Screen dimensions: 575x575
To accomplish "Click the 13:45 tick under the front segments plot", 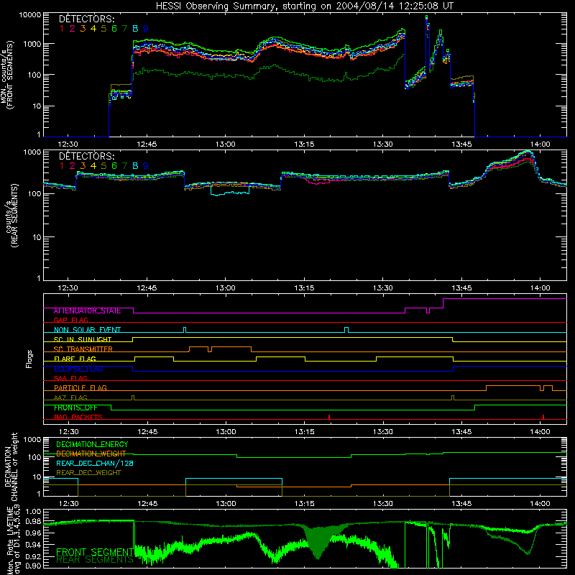I will 461,144.
